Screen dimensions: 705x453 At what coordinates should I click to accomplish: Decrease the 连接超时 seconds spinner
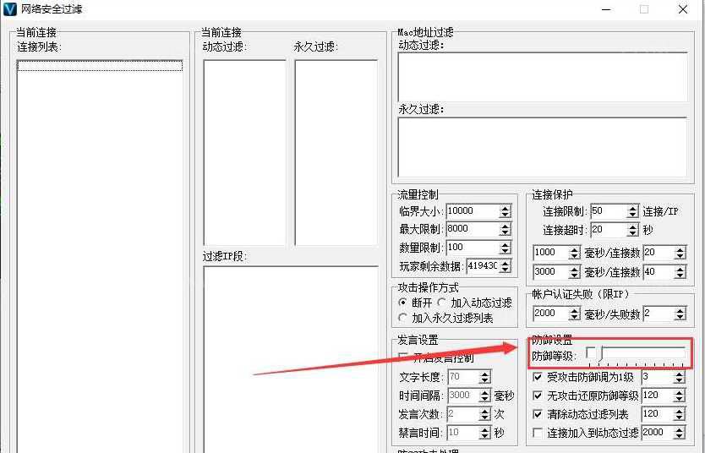[632, 233]
